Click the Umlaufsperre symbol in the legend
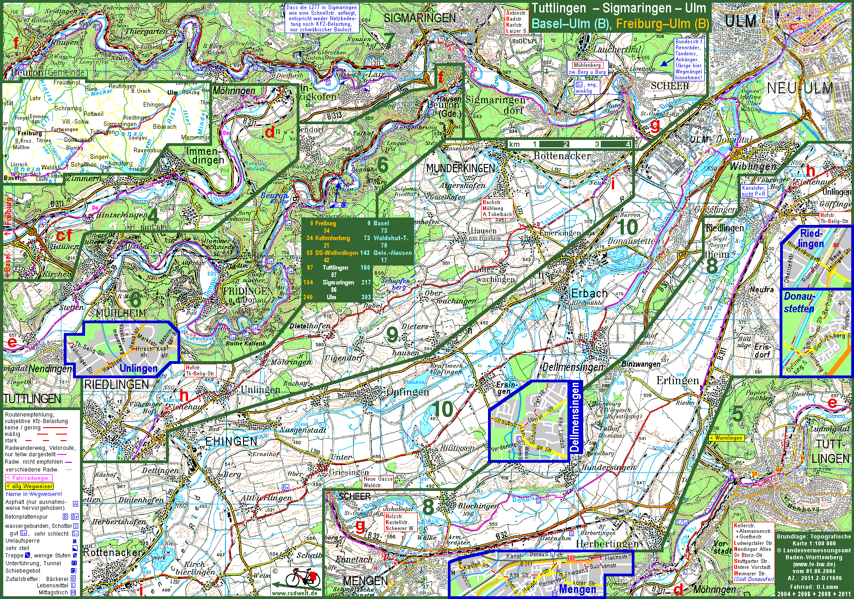 click(74, 541)
